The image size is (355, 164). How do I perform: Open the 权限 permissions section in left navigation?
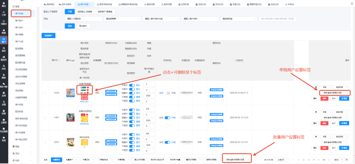click(x=3, y=112)
